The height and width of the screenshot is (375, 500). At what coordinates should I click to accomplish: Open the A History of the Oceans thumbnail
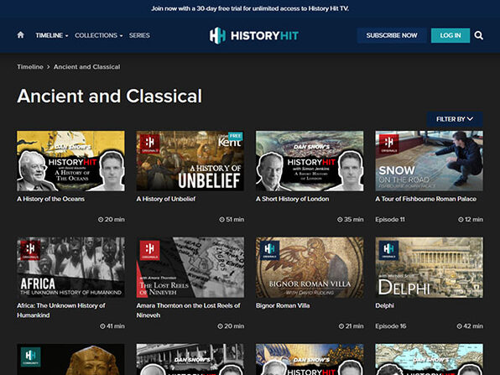[70, 161]
